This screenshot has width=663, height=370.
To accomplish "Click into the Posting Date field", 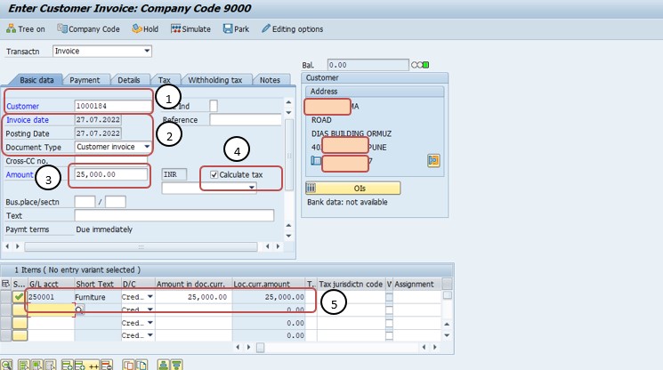I will [98, 133].
